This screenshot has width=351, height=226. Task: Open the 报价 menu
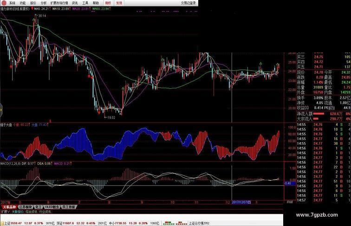tap(33, 3)
